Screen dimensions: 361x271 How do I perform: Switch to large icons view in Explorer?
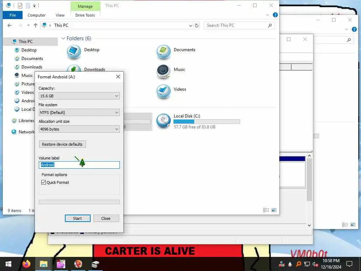coord(274,210)
